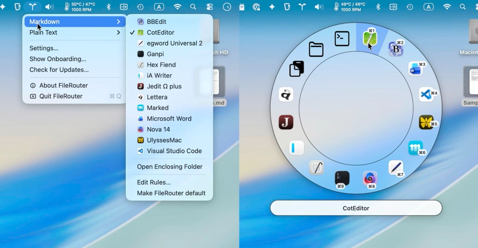Pick egword pen icon labeled ⌘7
The height and width of the screenshot is (248, 478).
click(x=395, y=168)
